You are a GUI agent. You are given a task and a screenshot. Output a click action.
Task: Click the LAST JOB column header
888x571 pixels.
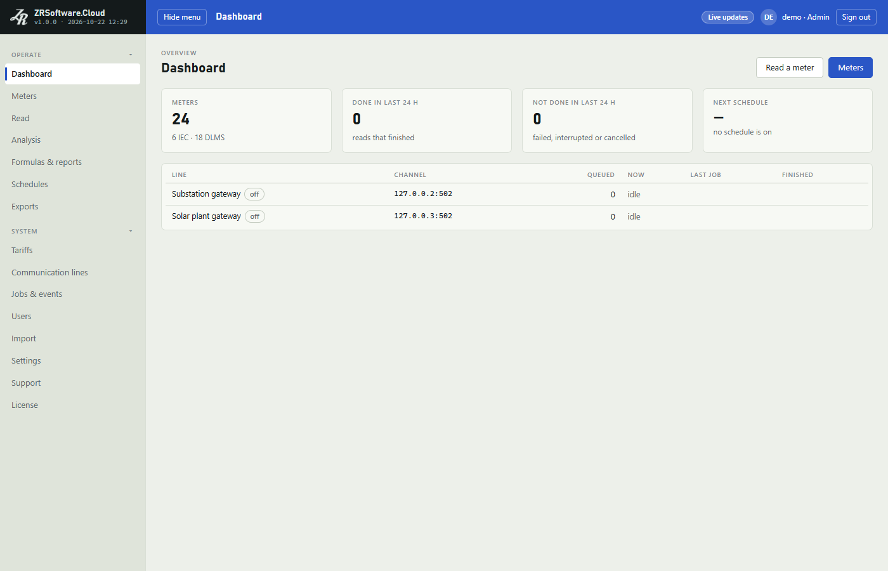[x=705, y=175]
